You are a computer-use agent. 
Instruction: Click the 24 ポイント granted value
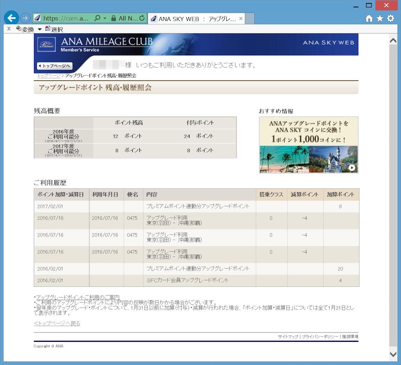tap(199, 136)
